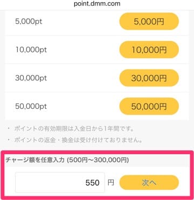Tap the 30,000円 charge button

click(x=149, y=78)
